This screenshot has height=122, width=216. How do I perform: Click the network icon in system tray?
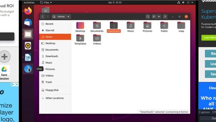point(179,2)
